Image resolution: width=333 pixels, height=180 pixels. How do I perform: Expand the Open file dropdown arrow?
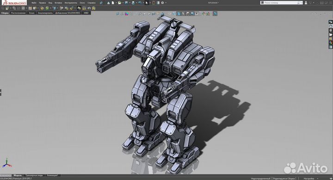point(123,3)
